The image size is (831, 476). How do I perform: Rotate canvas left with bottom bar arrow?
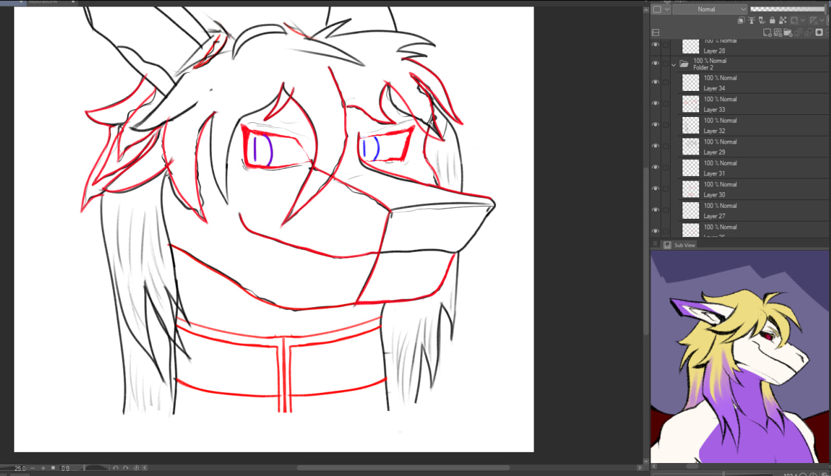tap(116, 468)
